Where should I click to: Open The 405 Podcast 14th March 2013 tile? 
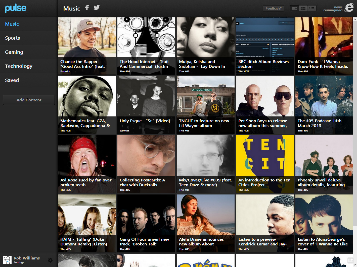pos(324,105)
